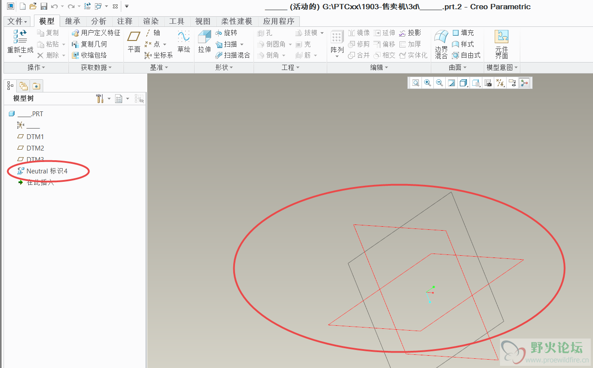Click Repaint icon in the graphics toolbar
The width and height of the screenshot is (593, 368).
point(451,83)
